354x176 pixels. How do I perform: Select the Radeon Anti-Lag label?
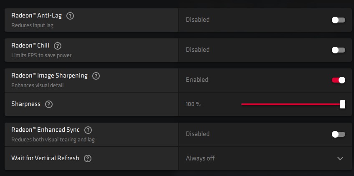[x=37, y=16]
